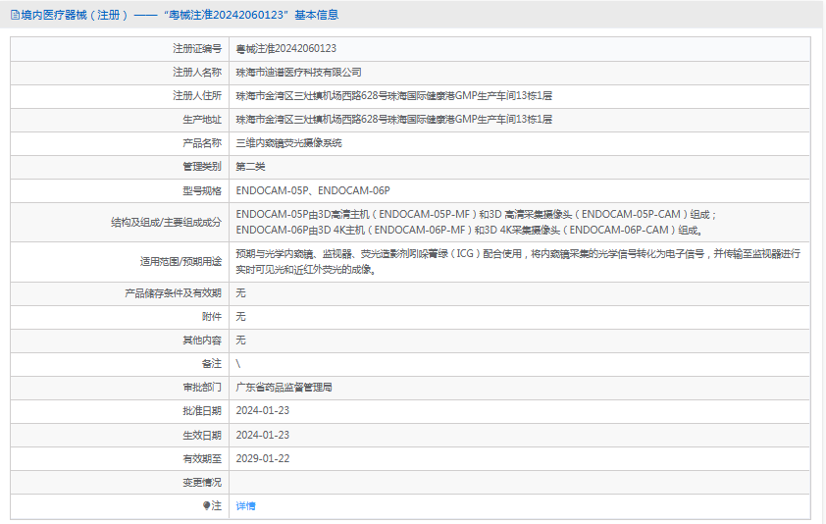Click the backslash value in 备注 row
This screenshot has height=524, width=826.
click(238, 364)
